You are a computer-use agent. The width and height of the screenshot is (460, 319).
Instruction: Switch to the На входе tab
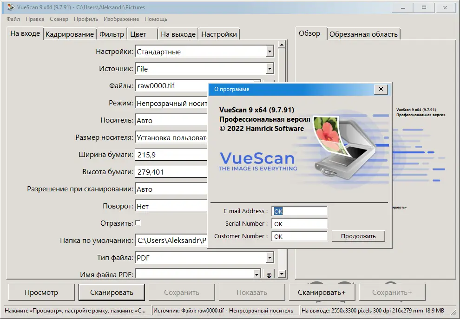click(x=25, y=33)
